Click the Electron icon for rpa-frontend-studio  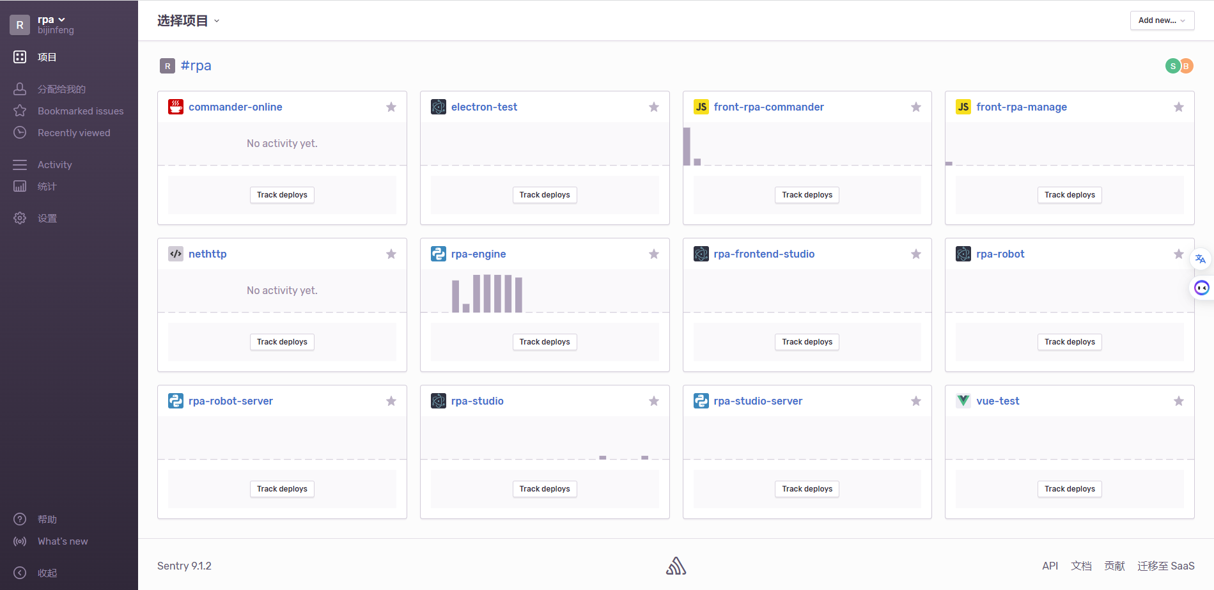tap(701, 254)
